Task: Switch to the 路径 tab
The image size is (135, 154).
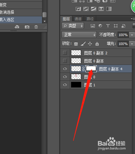Action: (90, 19)
